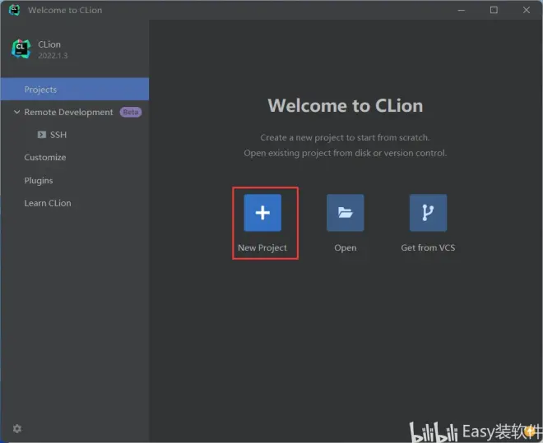Screen dimensions: 543x443
Task: Maximize the Welcome to CLion window
Action: pyautogui.click(x=494, y=10)
